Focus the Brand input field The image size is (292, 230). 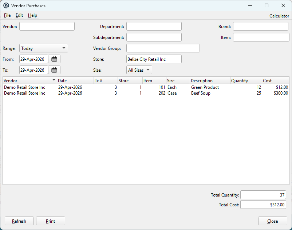click(261, 26)
